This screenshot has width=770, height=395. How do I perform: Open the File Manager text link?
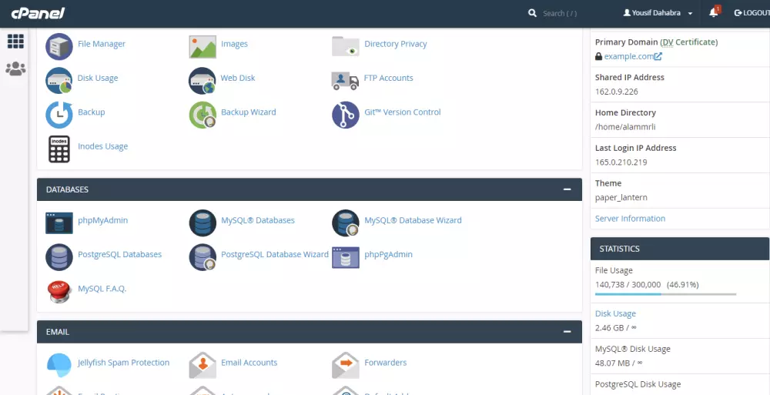[x=102, y=44]
